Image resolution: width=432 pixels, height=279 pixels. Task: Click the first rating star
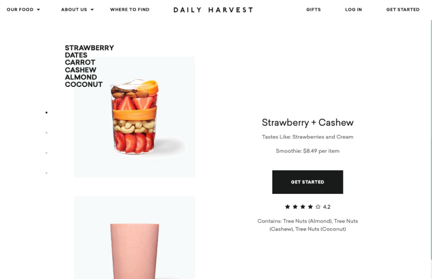point(287,206)
